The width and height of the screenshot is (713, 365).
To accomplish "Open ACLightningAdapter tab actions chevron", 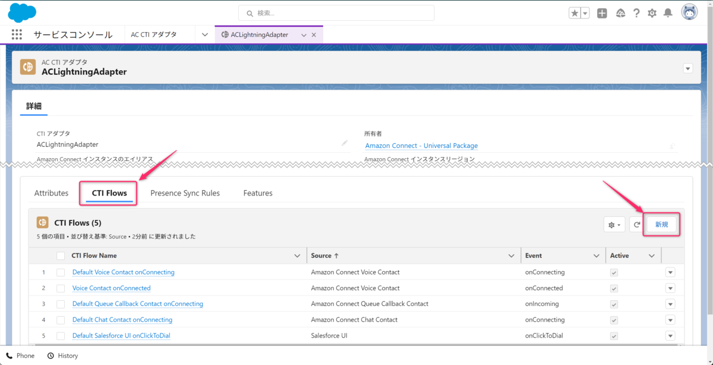I will 304,35.
